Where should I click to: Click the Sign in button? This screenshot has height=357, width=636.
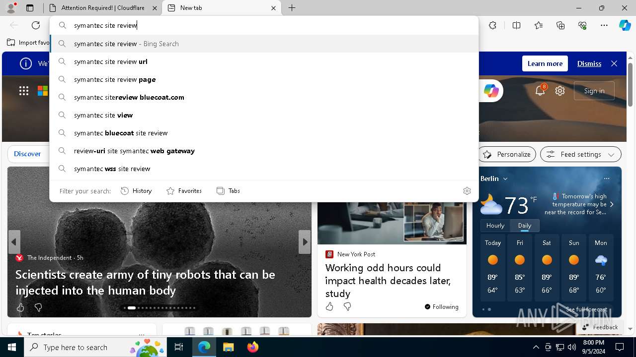[x=594, y=91]
